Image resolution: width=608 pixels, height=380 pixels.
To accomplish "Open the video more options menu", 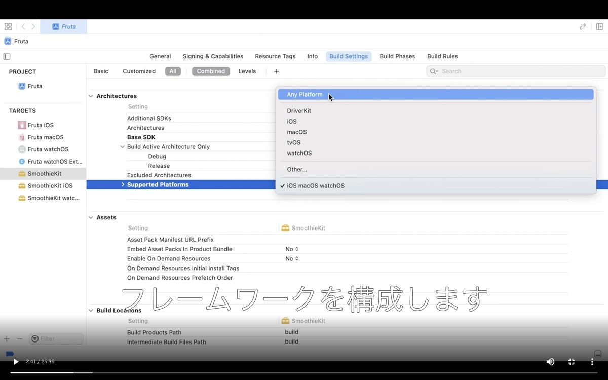I will [592, 362].
